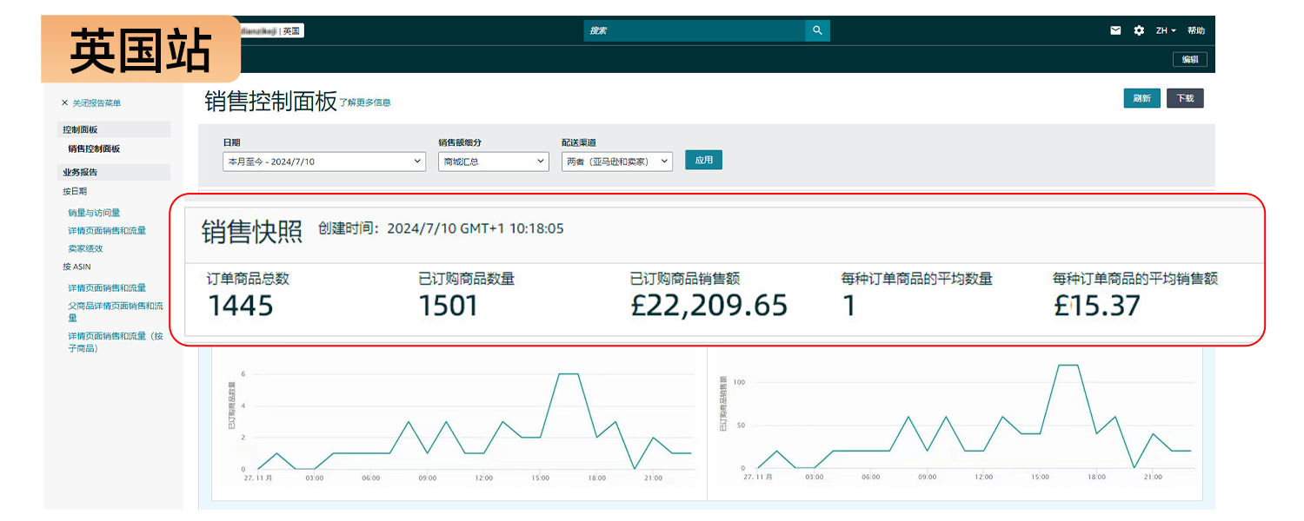
Task: Open the 销售额细分 breakdown dropdown
Action: point(493,162)
